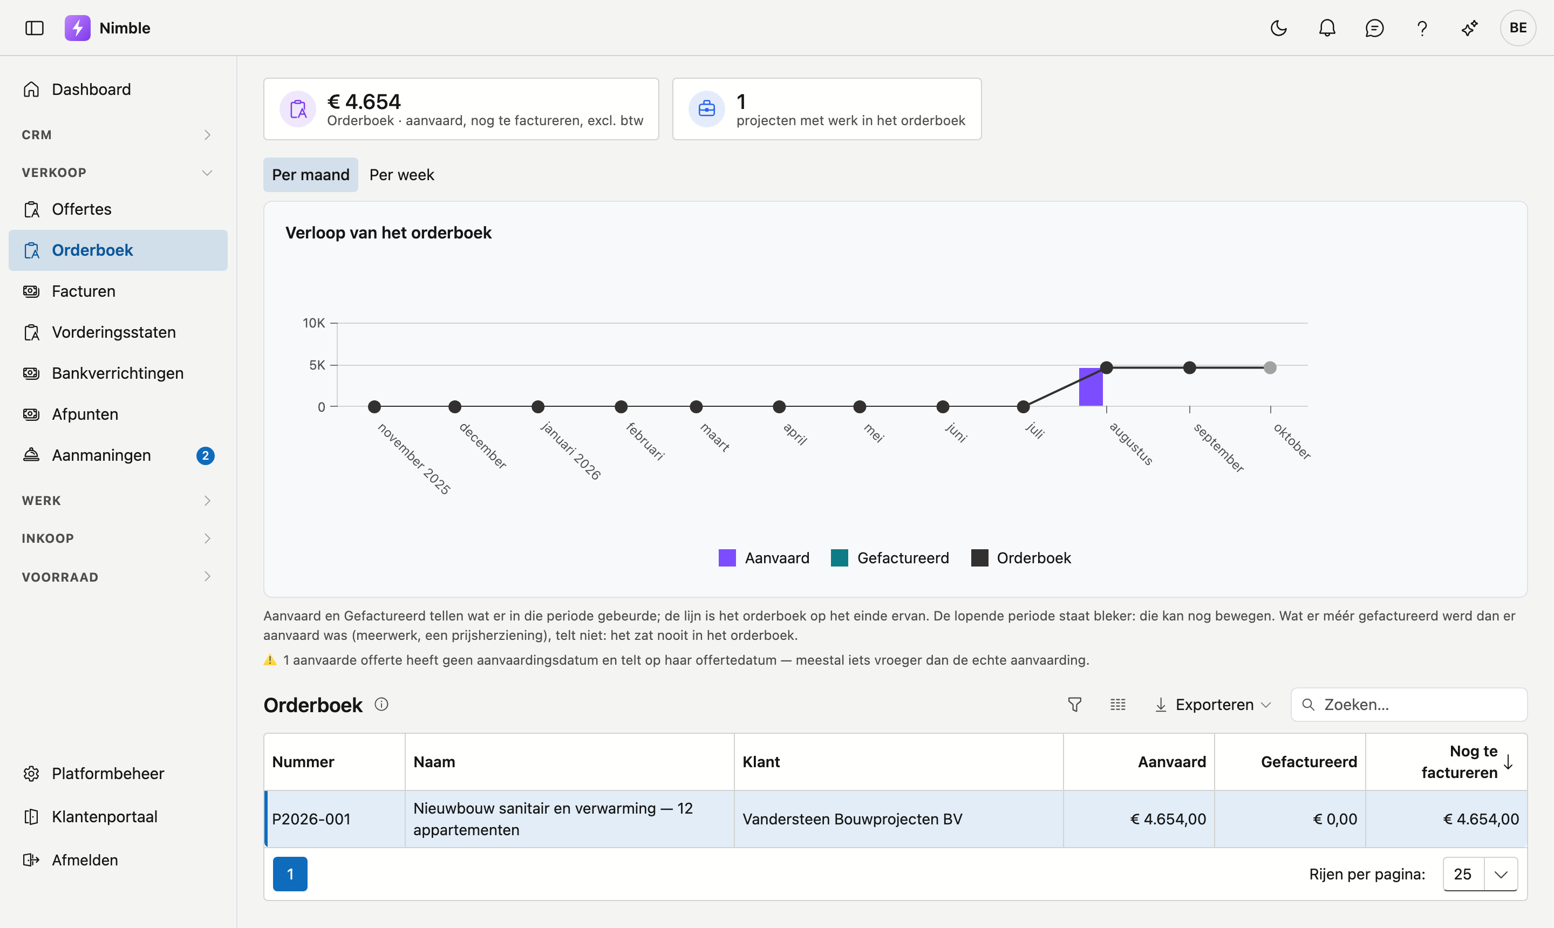Open notifications bell
The height and width of the screenshot is (928, 1554).
pos(1327,28)
